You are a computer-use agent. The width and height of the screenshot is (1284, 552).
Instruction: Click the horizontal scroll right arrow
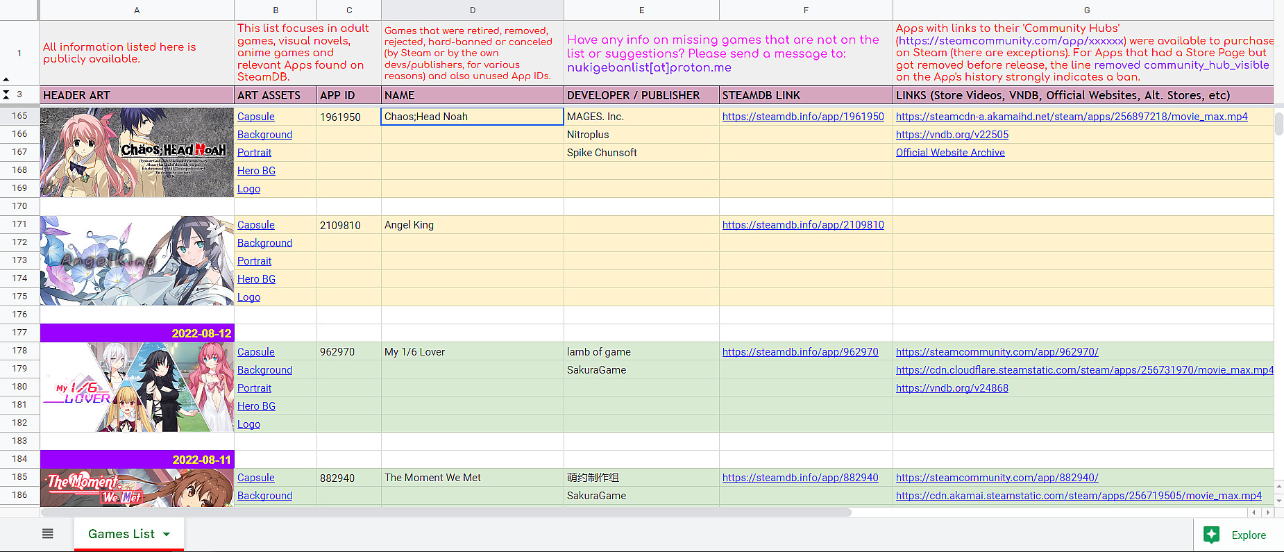(1268, 512)
